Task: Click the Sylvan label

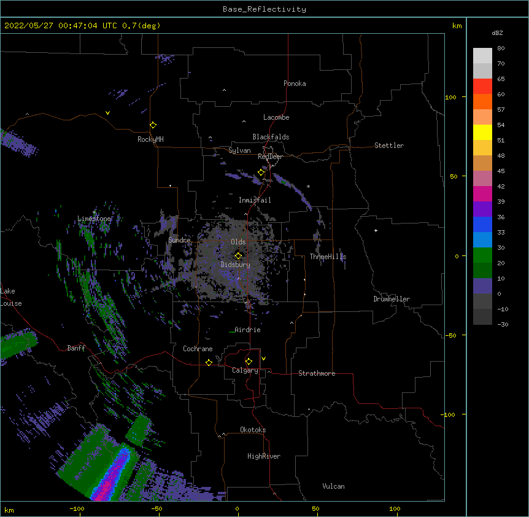Action: pyautogui.click(x=239, y=150)
